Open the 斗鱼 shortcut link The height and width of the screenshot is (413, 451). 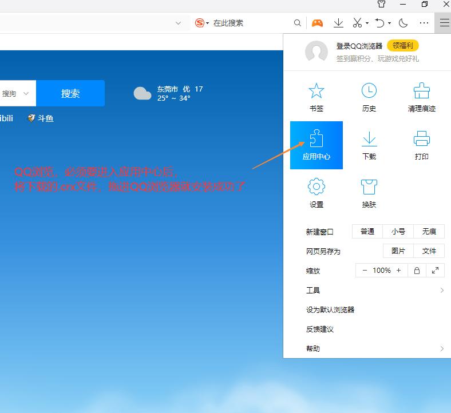tap(41, 118)
